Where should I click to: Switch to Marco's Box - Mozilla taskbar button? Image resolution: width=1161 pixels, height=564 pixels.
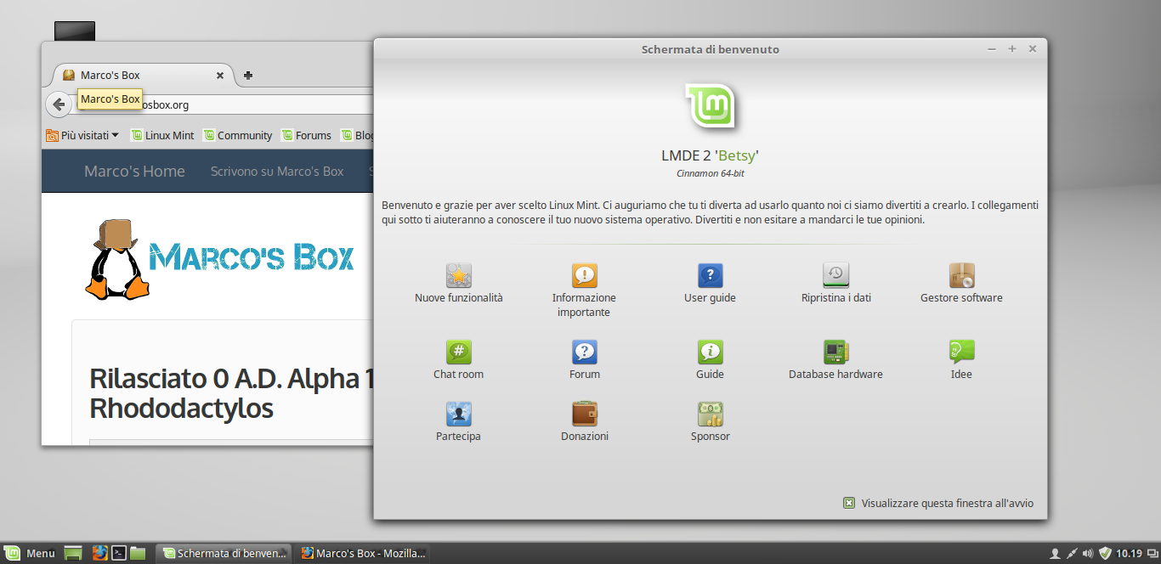click(363, 553)
